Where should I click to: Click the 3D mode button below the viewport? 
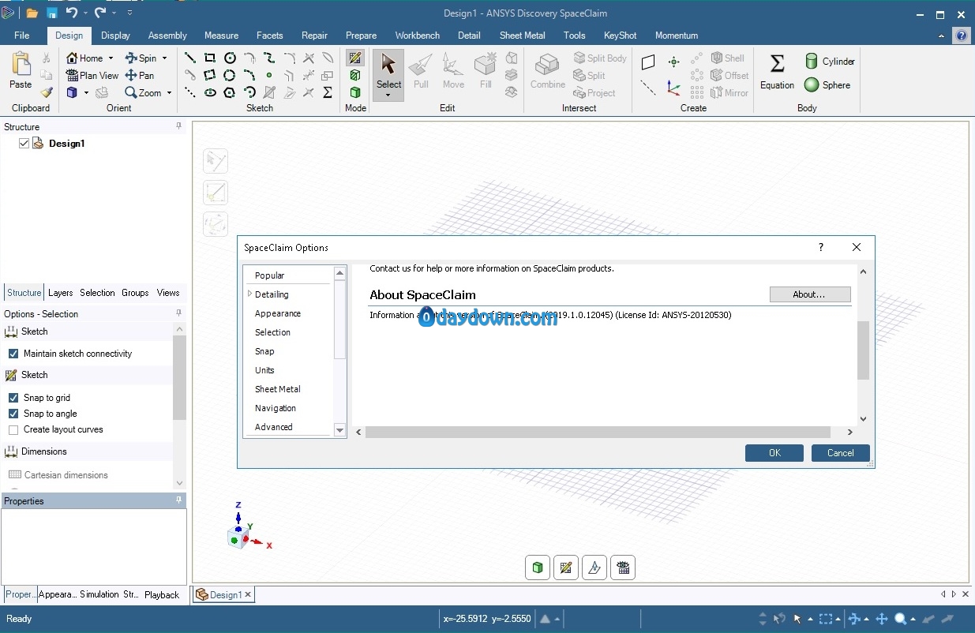(538, 567)
